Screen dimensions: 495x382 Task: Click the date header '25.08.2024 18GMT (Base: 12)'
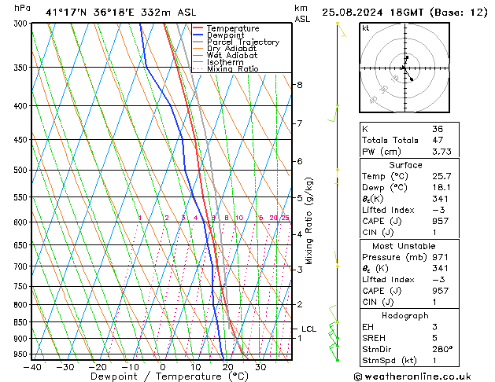pyautogui.click(x=404, y=13)
